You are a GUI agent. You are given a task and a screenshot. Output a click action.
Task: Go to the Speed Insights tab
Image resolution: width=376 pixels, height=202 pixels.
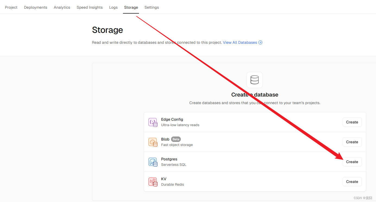coord(90,7)
